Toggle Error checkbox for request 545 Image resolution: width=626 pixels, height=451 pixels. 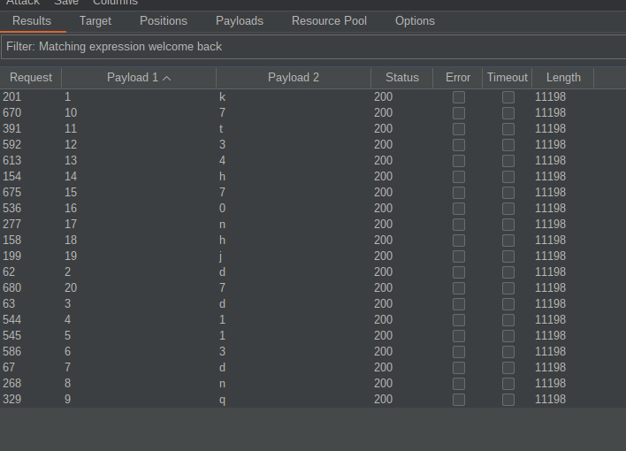tap(459, 336)
